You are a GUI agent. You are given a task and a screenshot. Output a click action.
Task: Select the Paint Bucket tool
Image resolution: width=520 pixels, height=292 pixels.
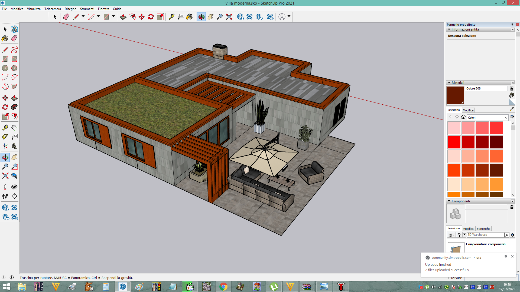5,38
